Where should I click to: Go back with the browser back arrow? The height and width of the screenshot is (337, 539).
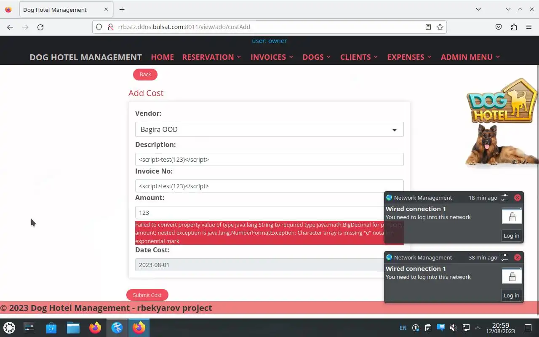click(x=10, y=27)
